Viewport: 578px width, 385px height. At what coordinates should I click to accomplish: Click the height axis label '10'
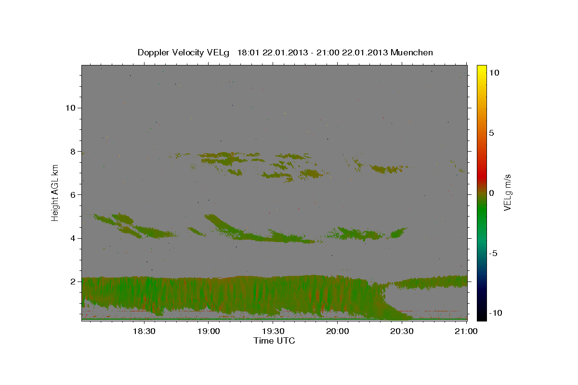(x=70, y=108)
